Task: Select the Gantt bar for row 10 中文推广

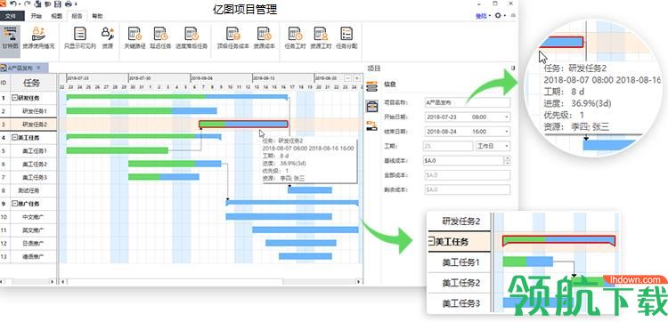Action: (279, 216)
